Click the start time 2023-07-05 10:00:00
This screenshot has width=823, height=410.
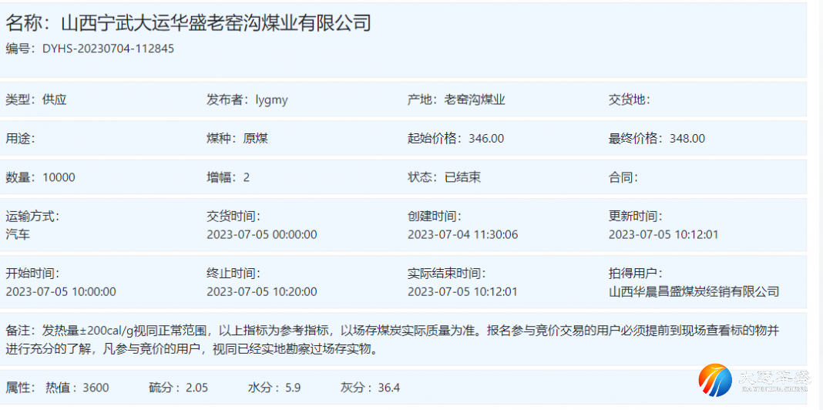(x=61, y=291)
